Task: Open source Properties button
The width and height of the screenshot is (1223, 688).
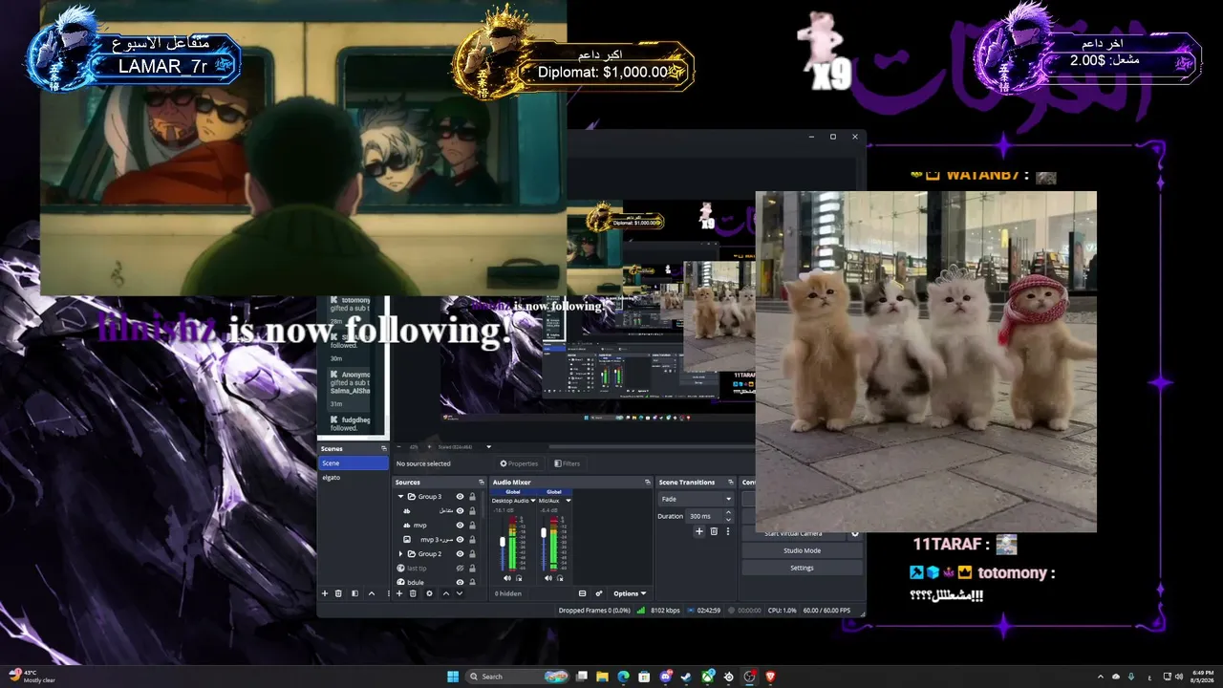Action: [520, 463]
